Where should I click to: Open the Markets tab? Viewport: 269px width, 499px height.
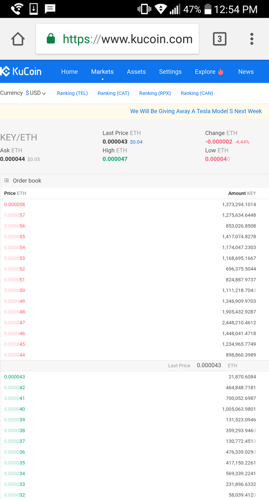(x=102, y=72)
